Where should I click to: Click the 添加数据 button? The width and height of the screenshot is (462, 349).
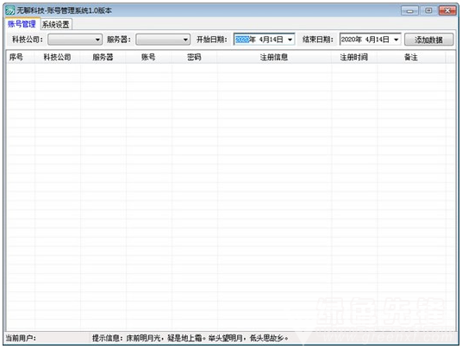(428, 40)
